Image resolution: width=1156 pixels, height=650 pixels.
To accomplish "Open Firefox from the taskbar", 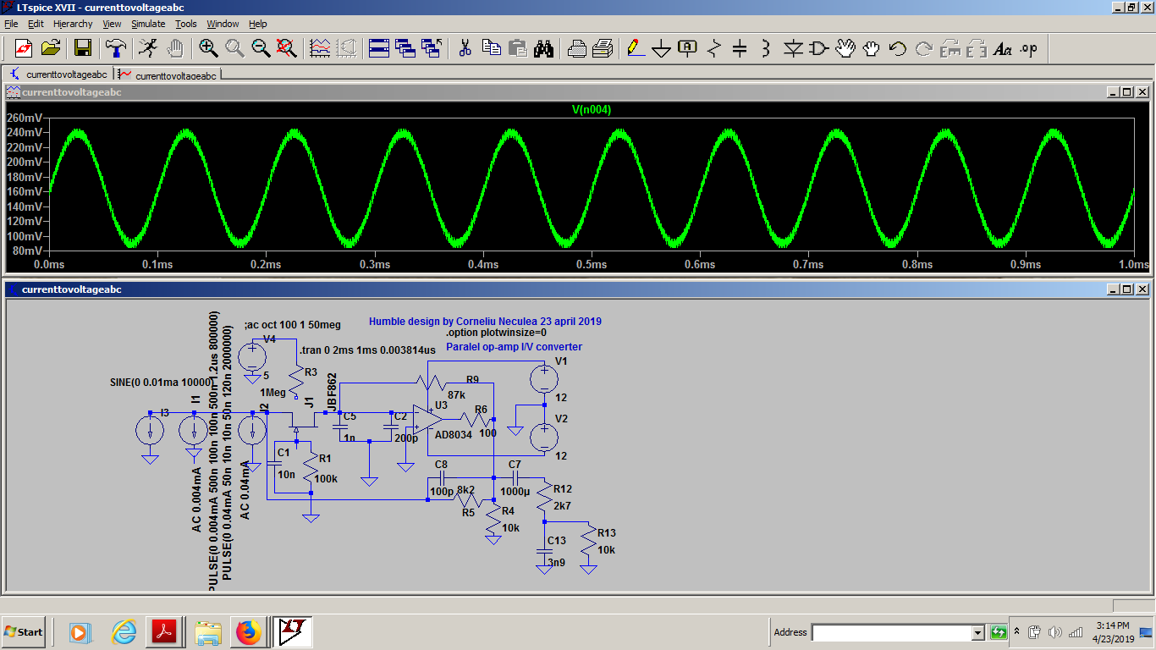I will (x=248, y=632).
